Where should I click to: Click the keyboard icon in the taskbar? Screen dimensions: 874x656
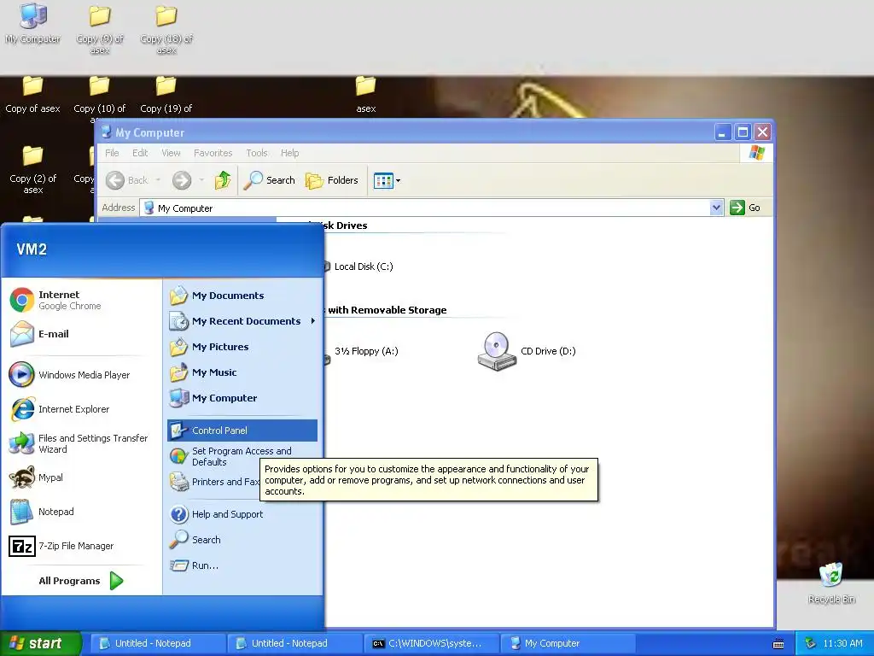click(x=778, y=644)
